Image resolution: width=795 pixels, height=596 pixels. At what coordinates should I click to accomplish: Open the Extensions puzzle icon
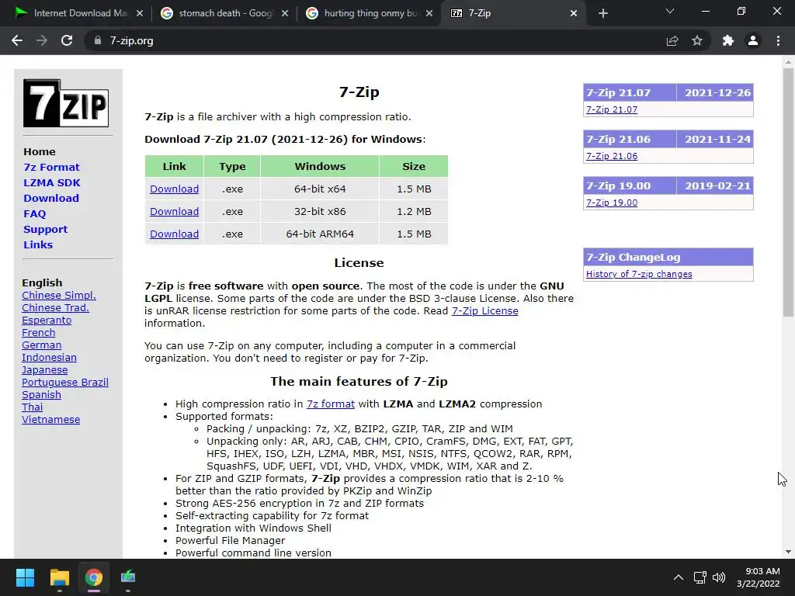pyautogui.click(x=728, y=40)
